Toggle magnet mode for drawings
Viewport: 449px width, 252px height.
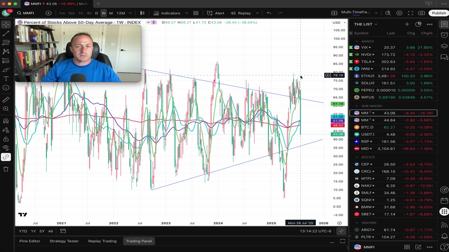coord(6,121)
